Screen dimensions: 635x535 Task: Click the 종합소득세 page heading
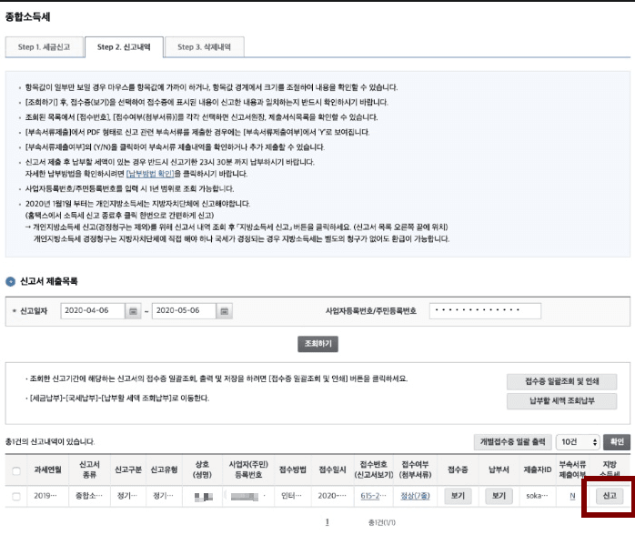(x=27, y=16)
